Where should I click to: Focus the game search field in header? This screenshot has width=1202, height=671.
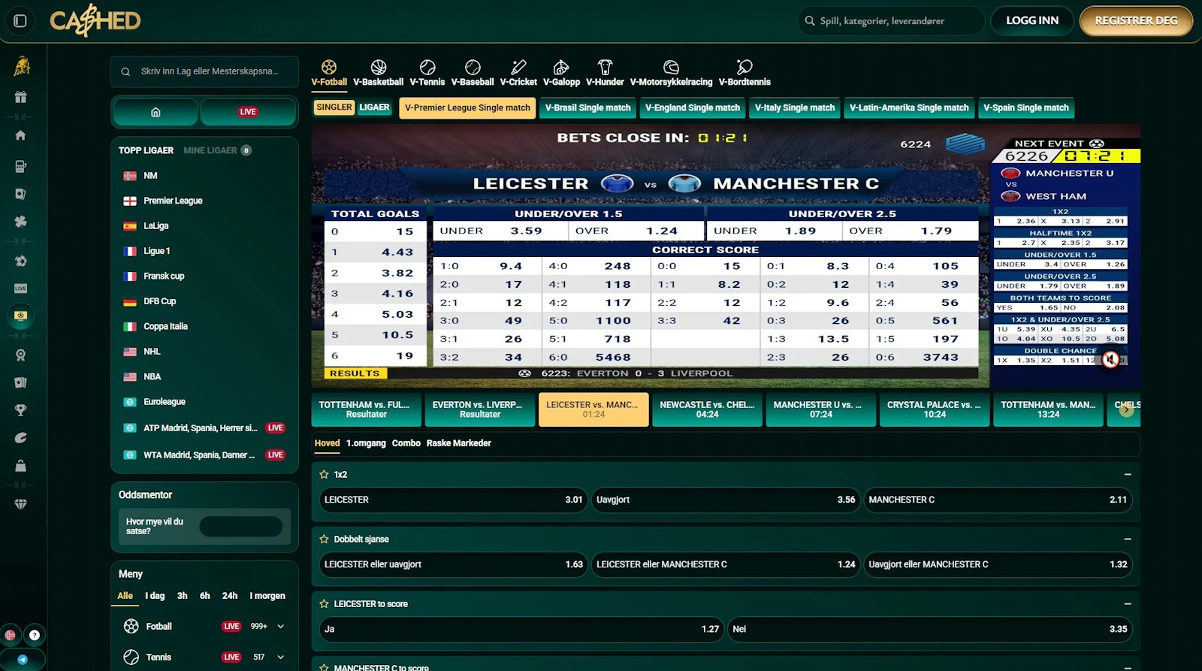891,21
